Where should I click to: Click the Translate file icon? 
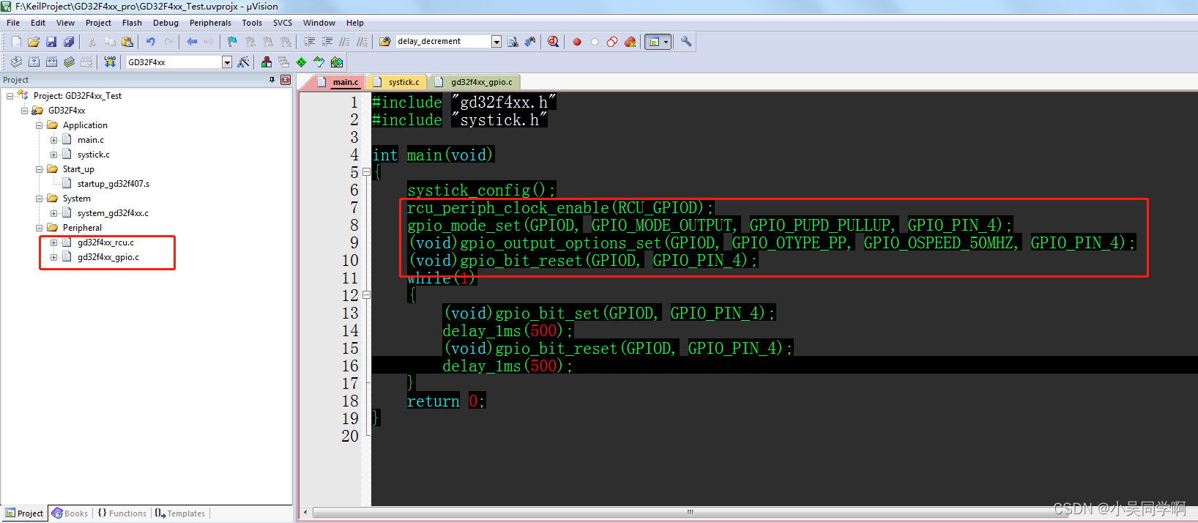point(16,62)
